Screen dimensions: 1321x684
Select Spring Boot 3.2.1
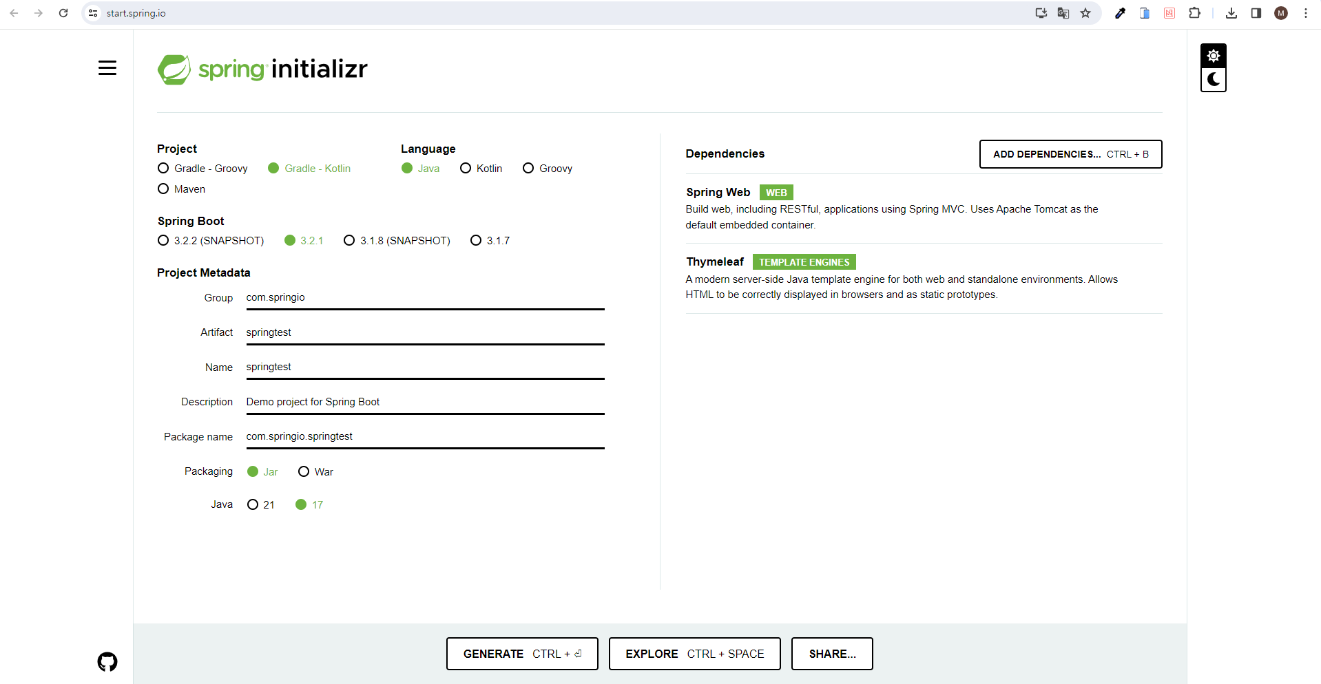click(304, 241)
